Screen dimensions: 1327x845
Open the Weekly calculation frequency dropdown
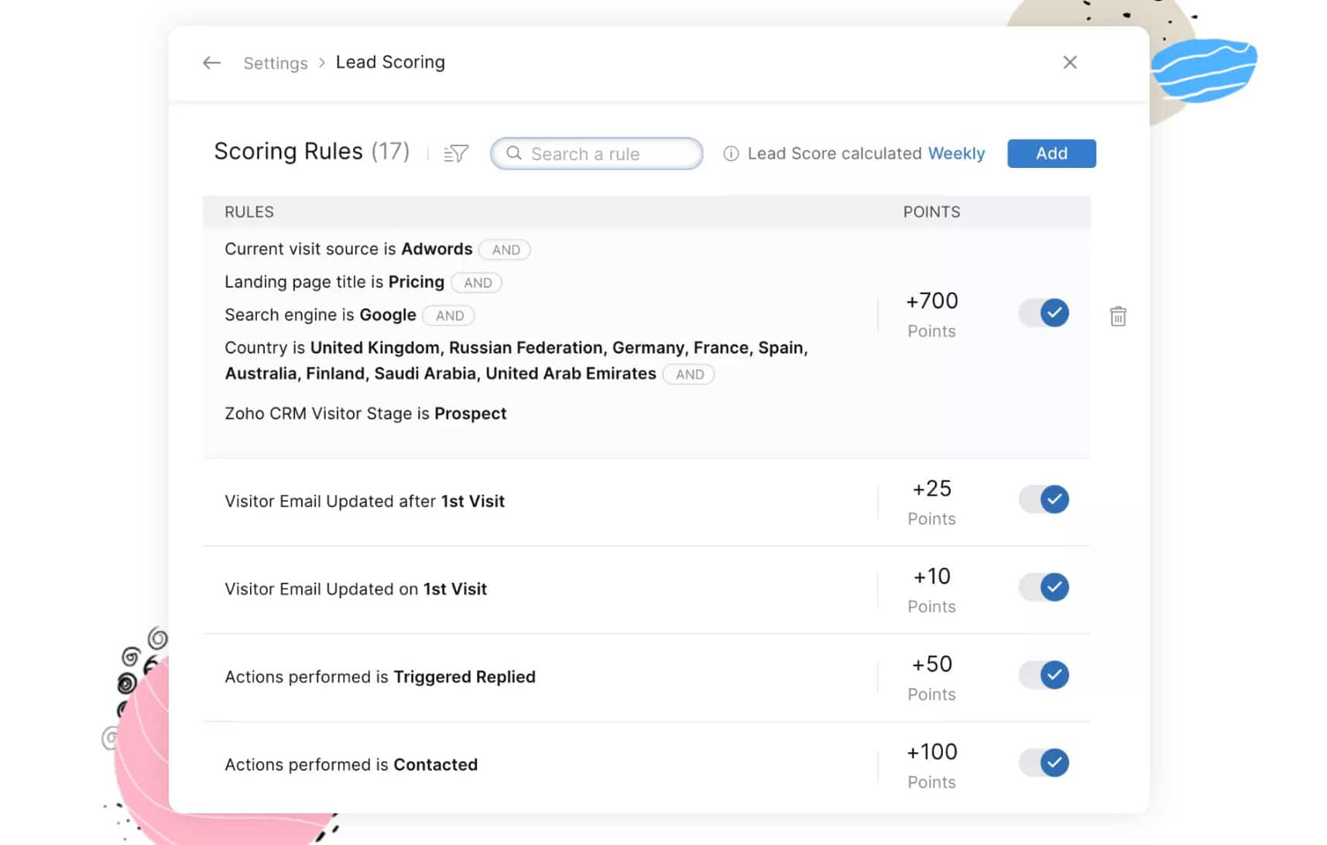coord(956,154)
